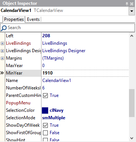Image resolution: width=136 pixels, height=142 pixels.
Task: Edit the MinYear value 1910
Action: pyautogui.click(x=47, y=73)
